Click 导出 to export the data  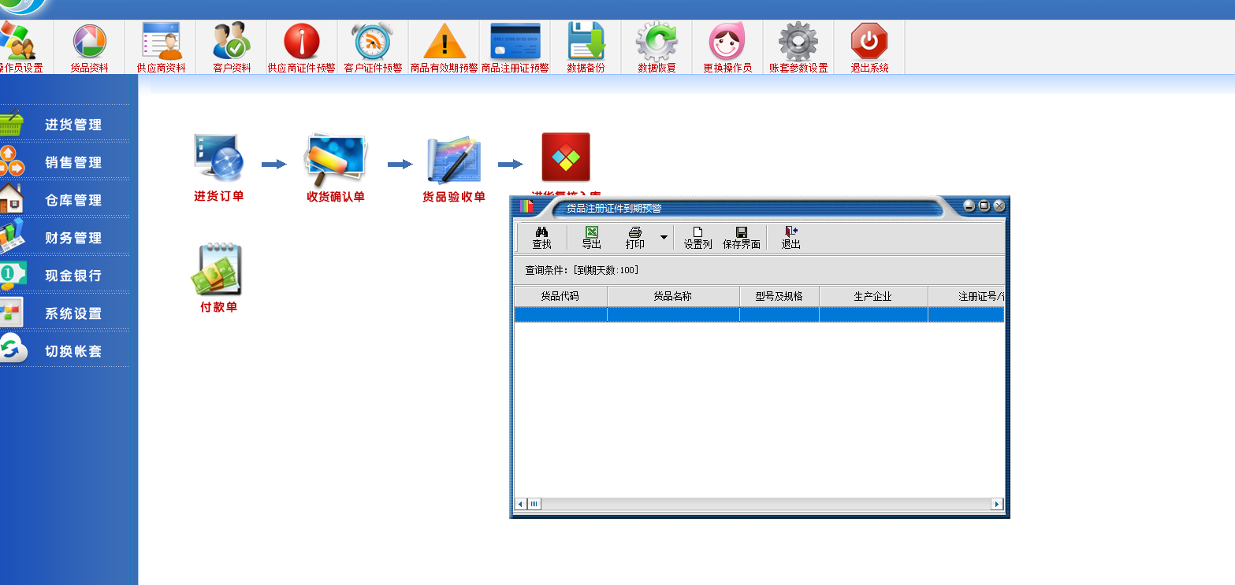click(x=591, y=237)
